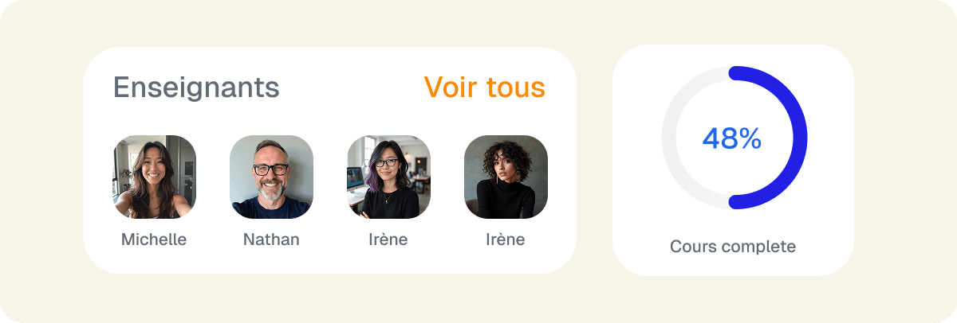Open the curly-haired Irène's avatar
This screenshot has width=957, height=323.
[506, 177]
